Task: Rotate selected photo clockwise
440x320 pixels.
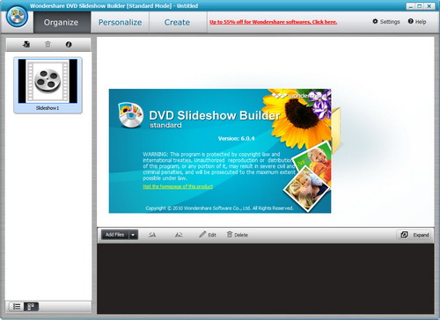Action: coord(179,235)
